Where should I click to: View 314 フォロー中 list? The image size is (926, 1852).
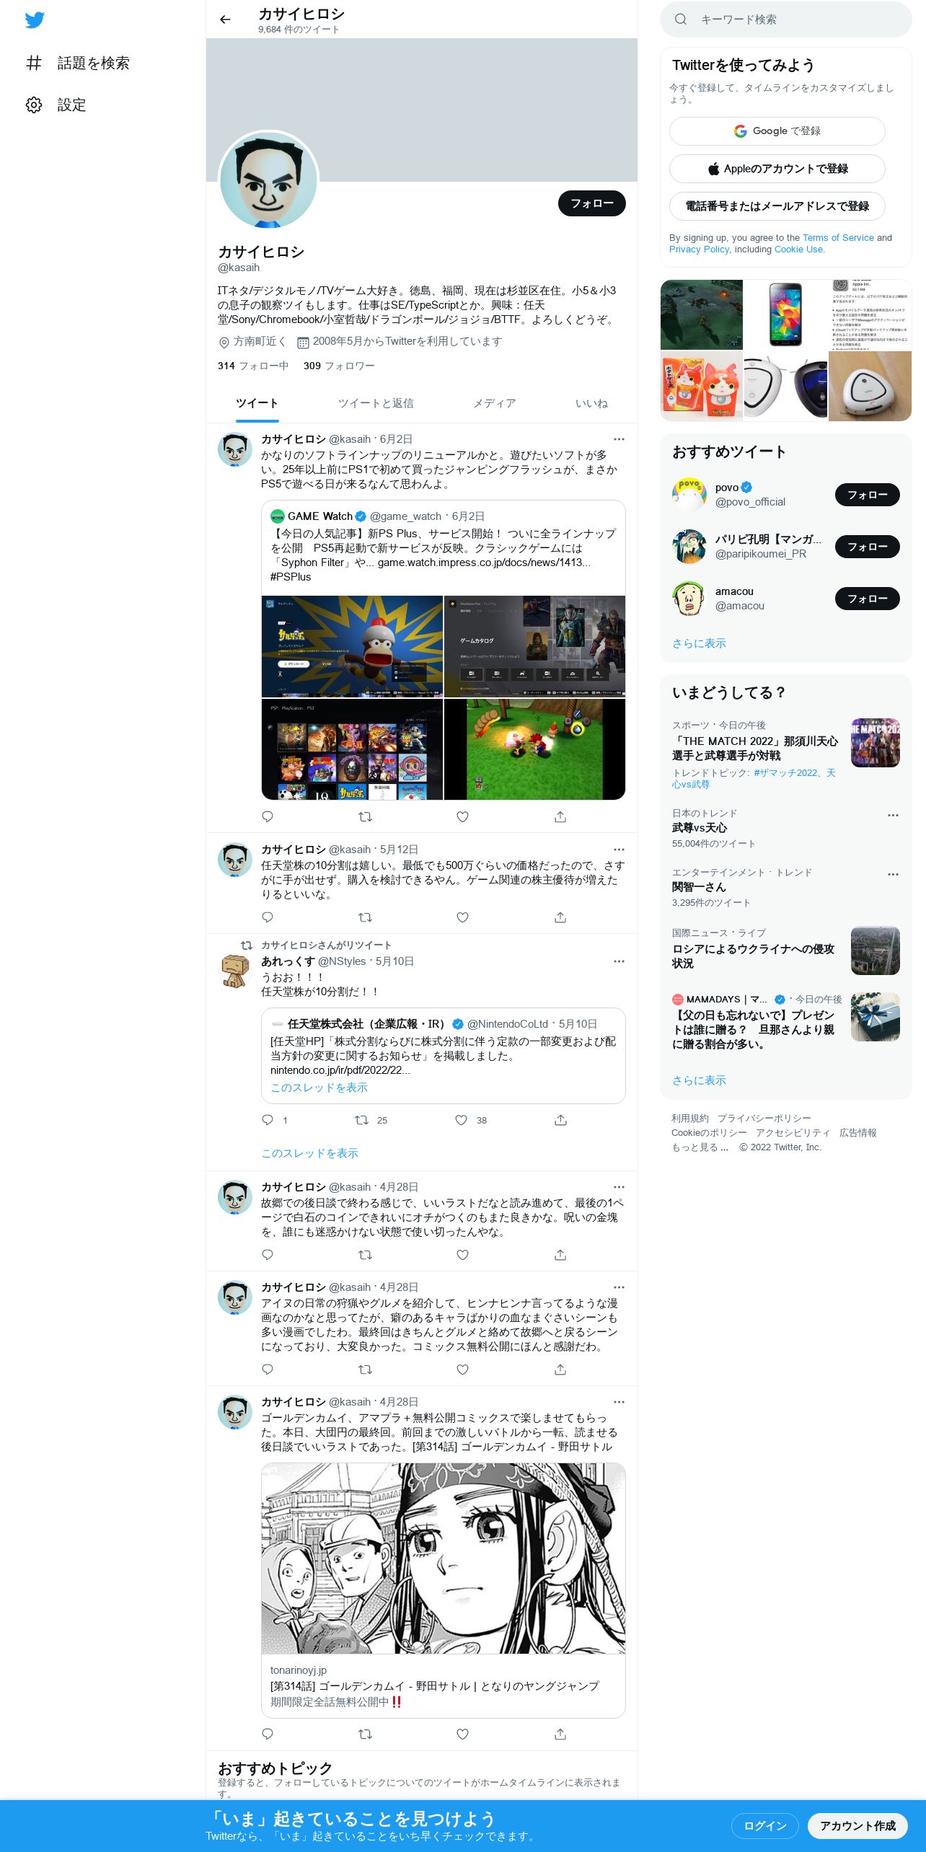(253, 366)
